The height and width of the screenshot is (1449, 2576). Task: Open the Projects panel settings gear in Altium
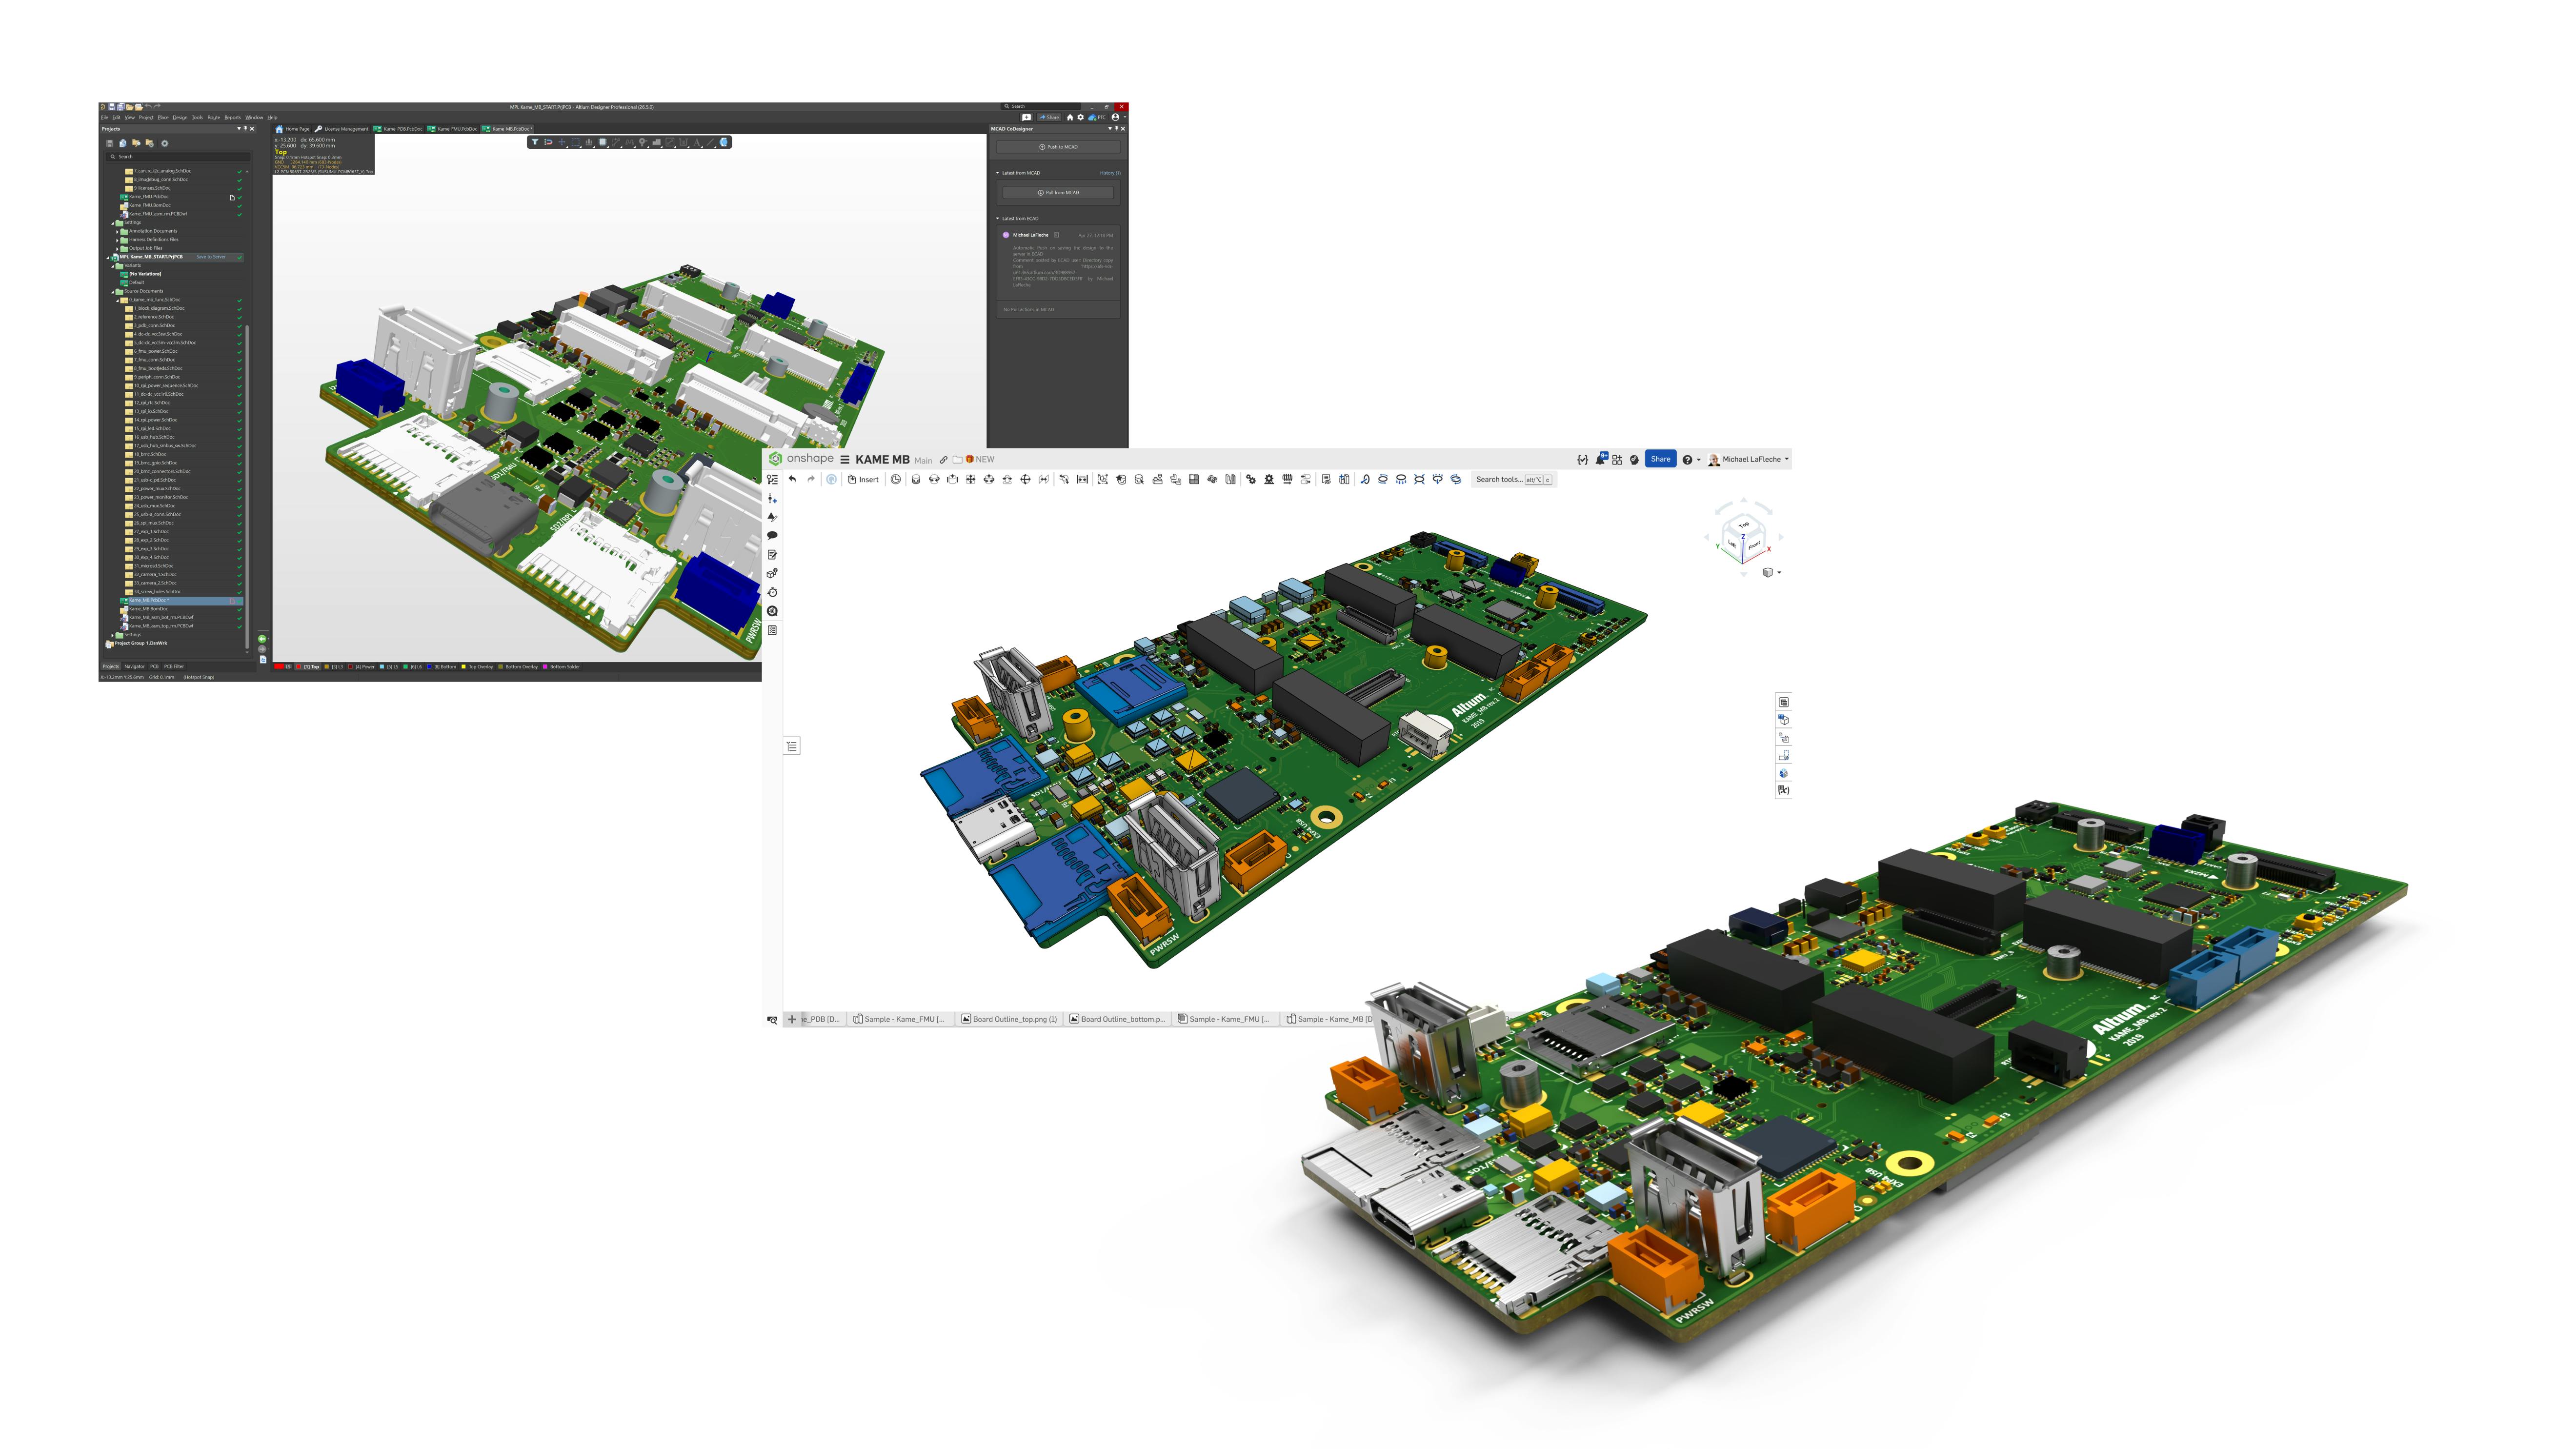(x=165, y=143)
